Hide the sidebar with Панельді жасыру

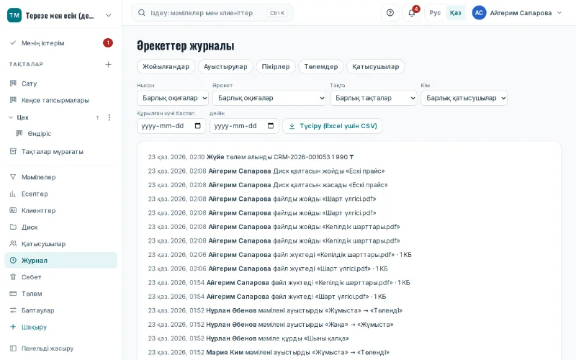pyautogui.click(x=61, y=348)
